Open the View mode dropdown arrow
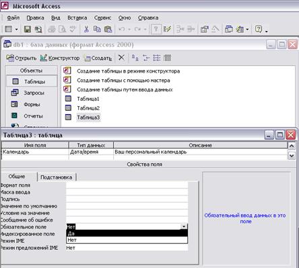The image size is (299, 268). tap(16, 30)
